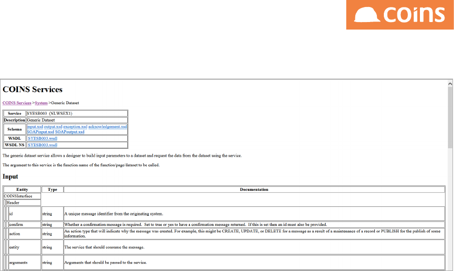Select the confirm entity cell
The image size is (454, 271).
tap(25, 224)
